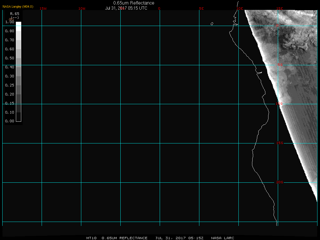The image size is (320, 240).
Task: Select the 5E longitude label
Action: pos(201,8)
